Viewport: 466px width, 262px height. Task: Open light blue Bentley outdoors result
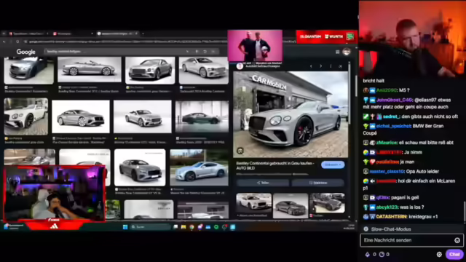coord(199,168)
